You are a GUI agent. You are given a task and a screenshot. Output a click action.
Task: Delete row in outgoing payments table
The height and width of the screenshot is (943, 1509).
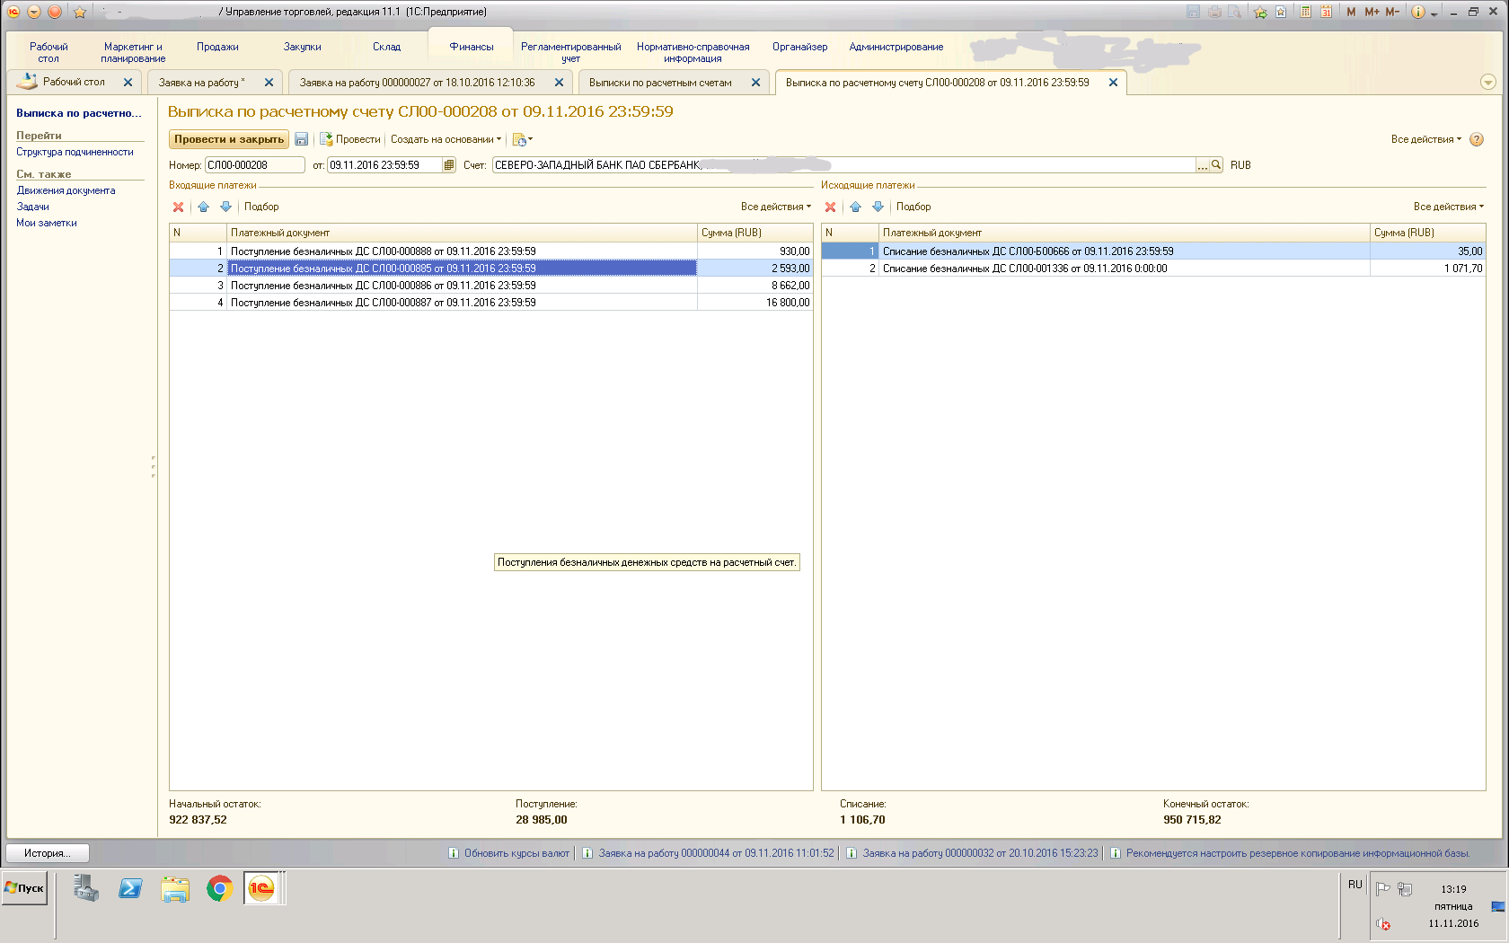[831, 207]
